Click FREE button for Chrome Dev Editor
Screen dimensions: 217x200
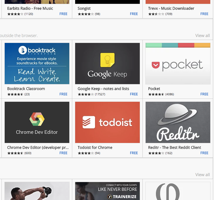pyautogui.click(x=63, y=153)
